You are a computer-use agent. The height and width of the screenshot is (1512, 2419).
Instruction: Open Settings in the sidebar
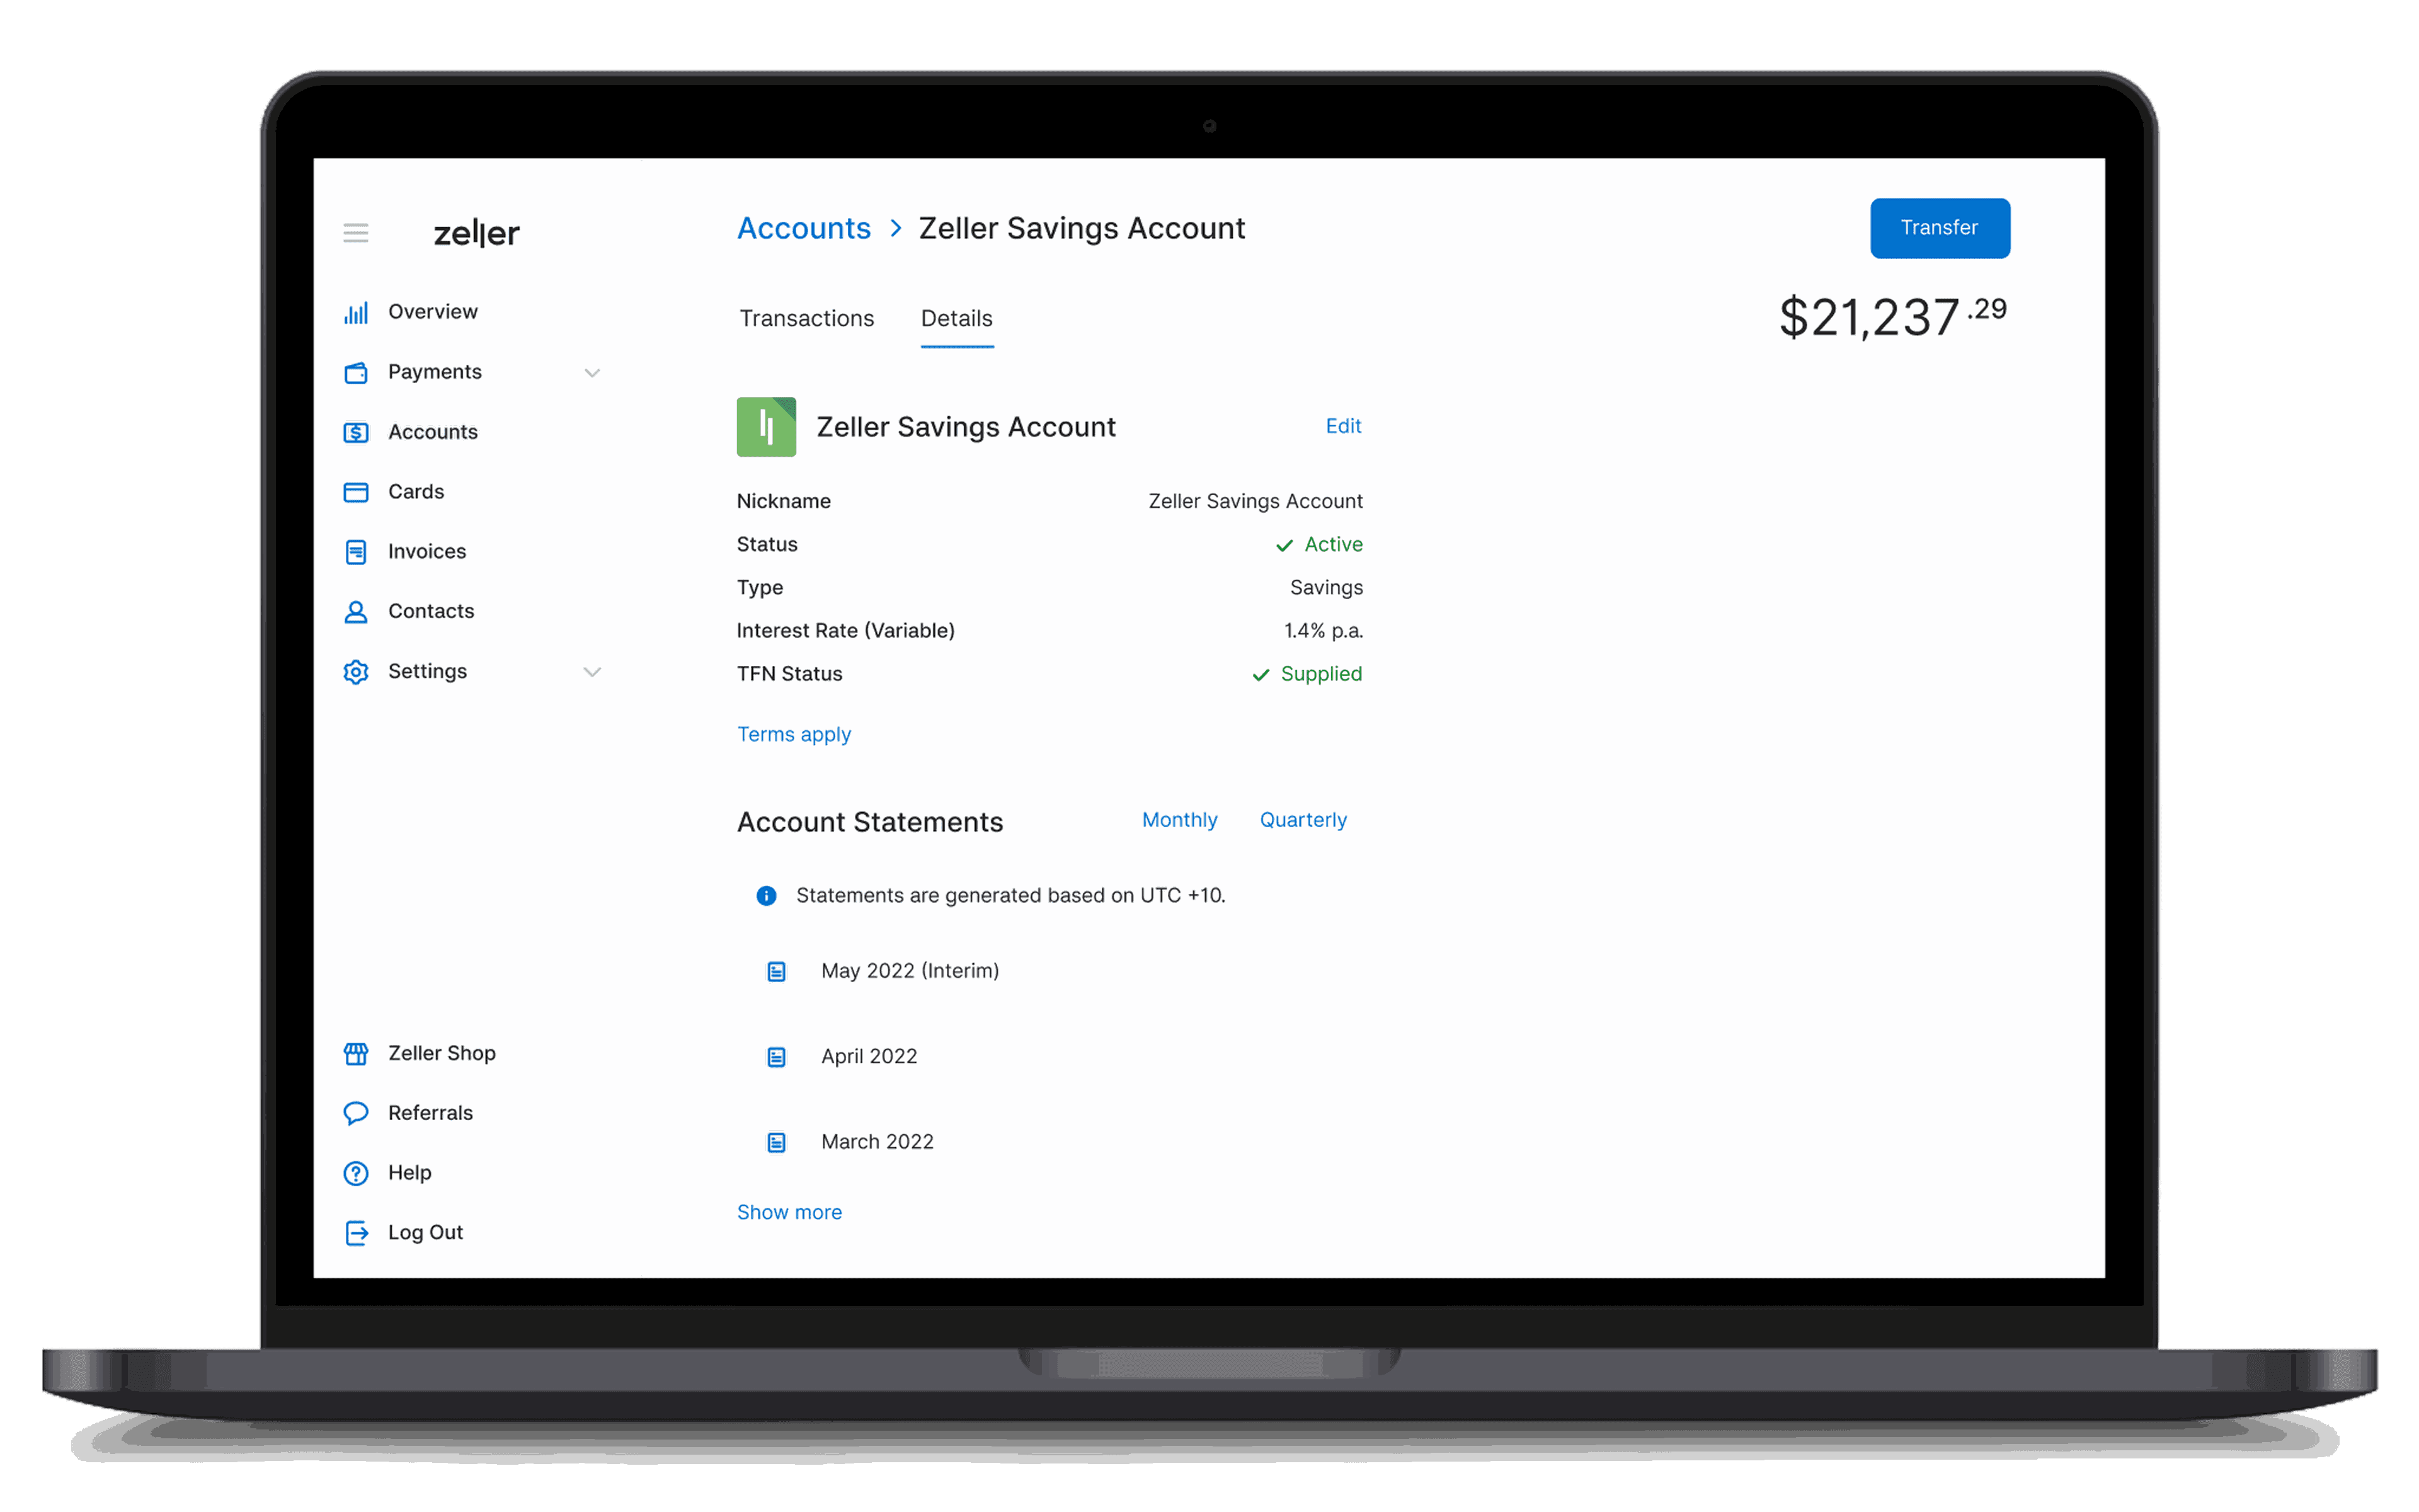click(427, 671)
